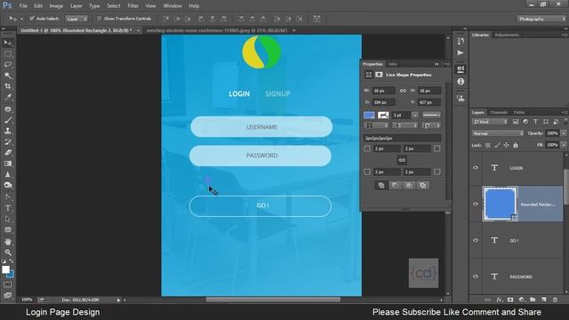Click Lock position icon in Layers
Viewport: 569px width, 320px height.
(506, 145)
